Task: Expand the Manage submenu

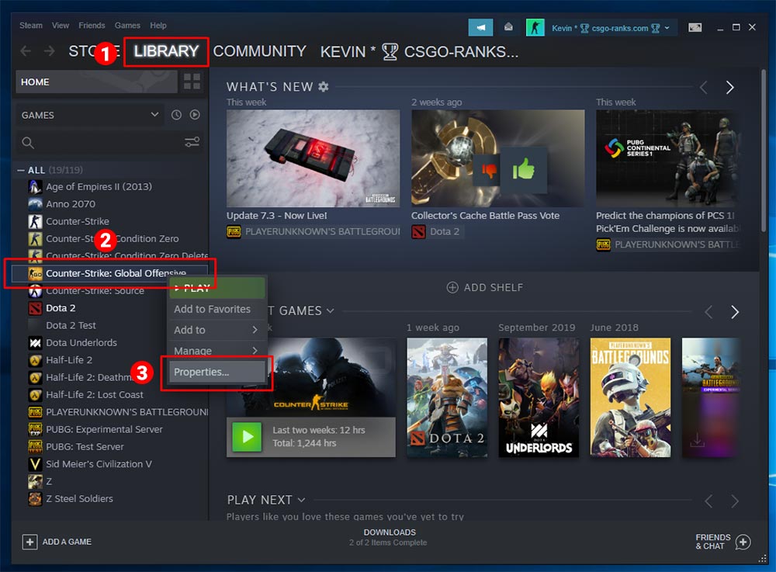Action: coord(217,350)
